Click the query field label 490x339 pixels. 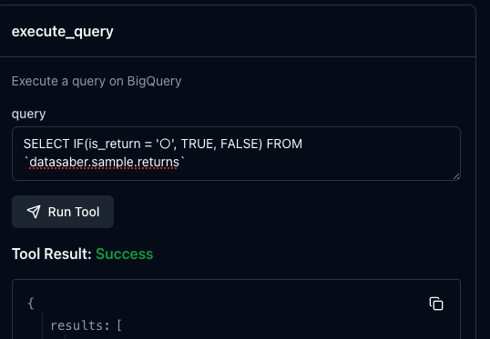(x=29, y=114)
